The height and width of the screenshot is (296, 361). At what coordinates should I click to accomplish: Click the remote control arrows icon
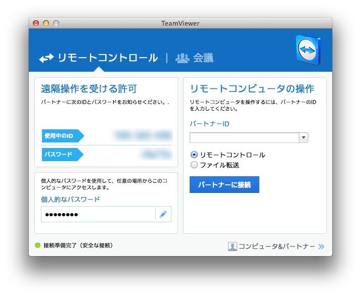click(47, 58)
